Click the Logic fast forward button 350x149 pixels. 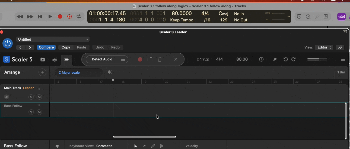pyautogui.click(x=30, y=17)
